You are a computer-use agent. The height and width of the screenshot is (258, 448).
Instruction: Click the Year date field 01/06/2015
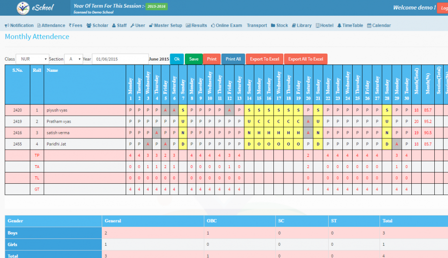coord(120,59)
